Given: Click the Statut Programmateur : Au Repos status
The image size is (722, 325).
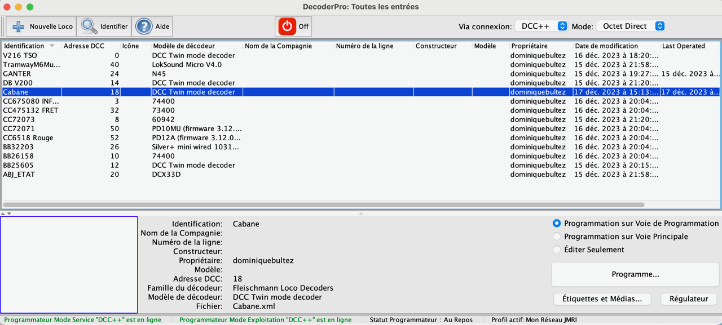Looking at the screenshot, I should (421, 320).
